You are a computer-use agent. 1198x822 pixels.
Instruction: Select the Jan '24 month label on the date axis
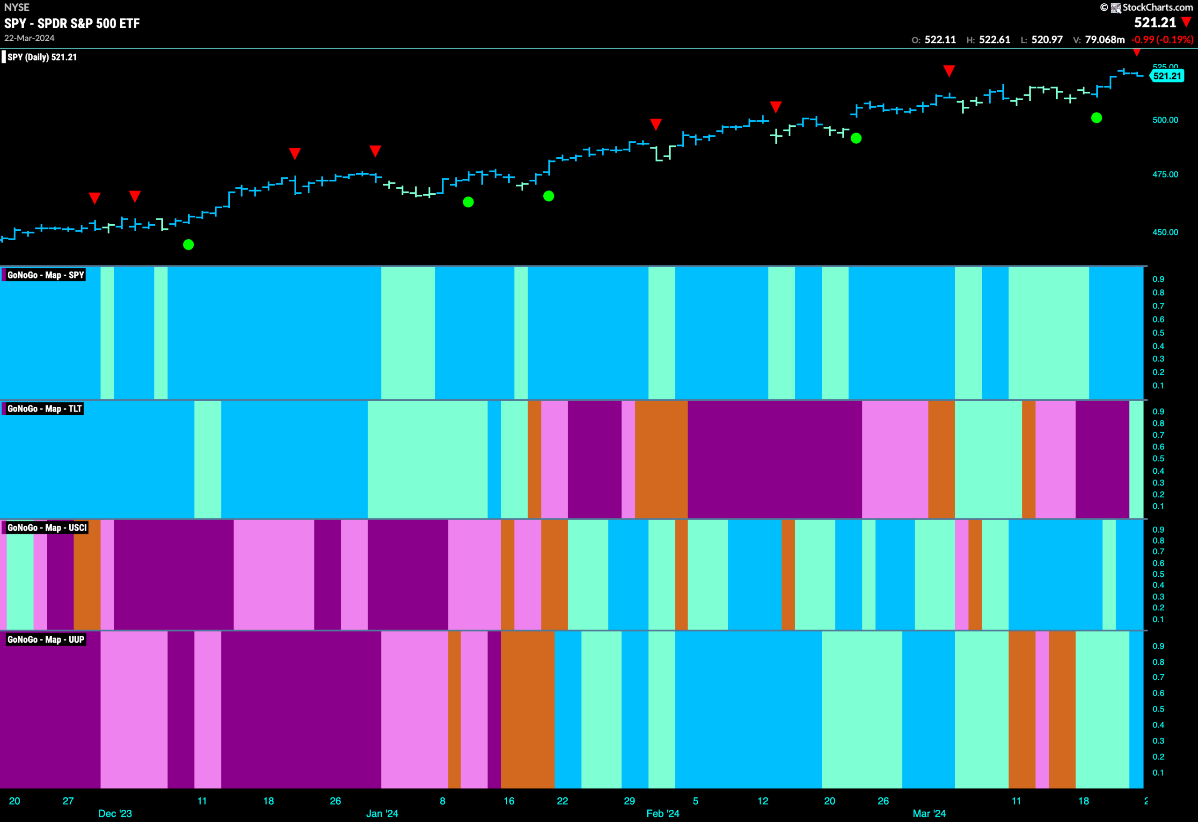382,813
